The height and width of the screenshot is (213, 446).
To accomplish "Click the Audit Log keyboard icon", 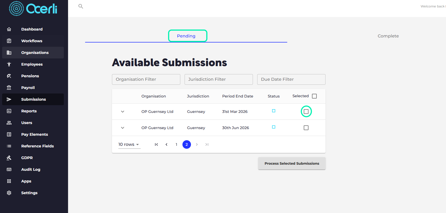I will (9, 169).
